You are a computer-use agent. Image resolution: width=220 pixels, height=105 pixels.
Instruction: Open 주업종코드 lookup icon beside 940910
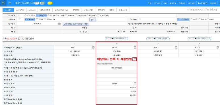135,84
